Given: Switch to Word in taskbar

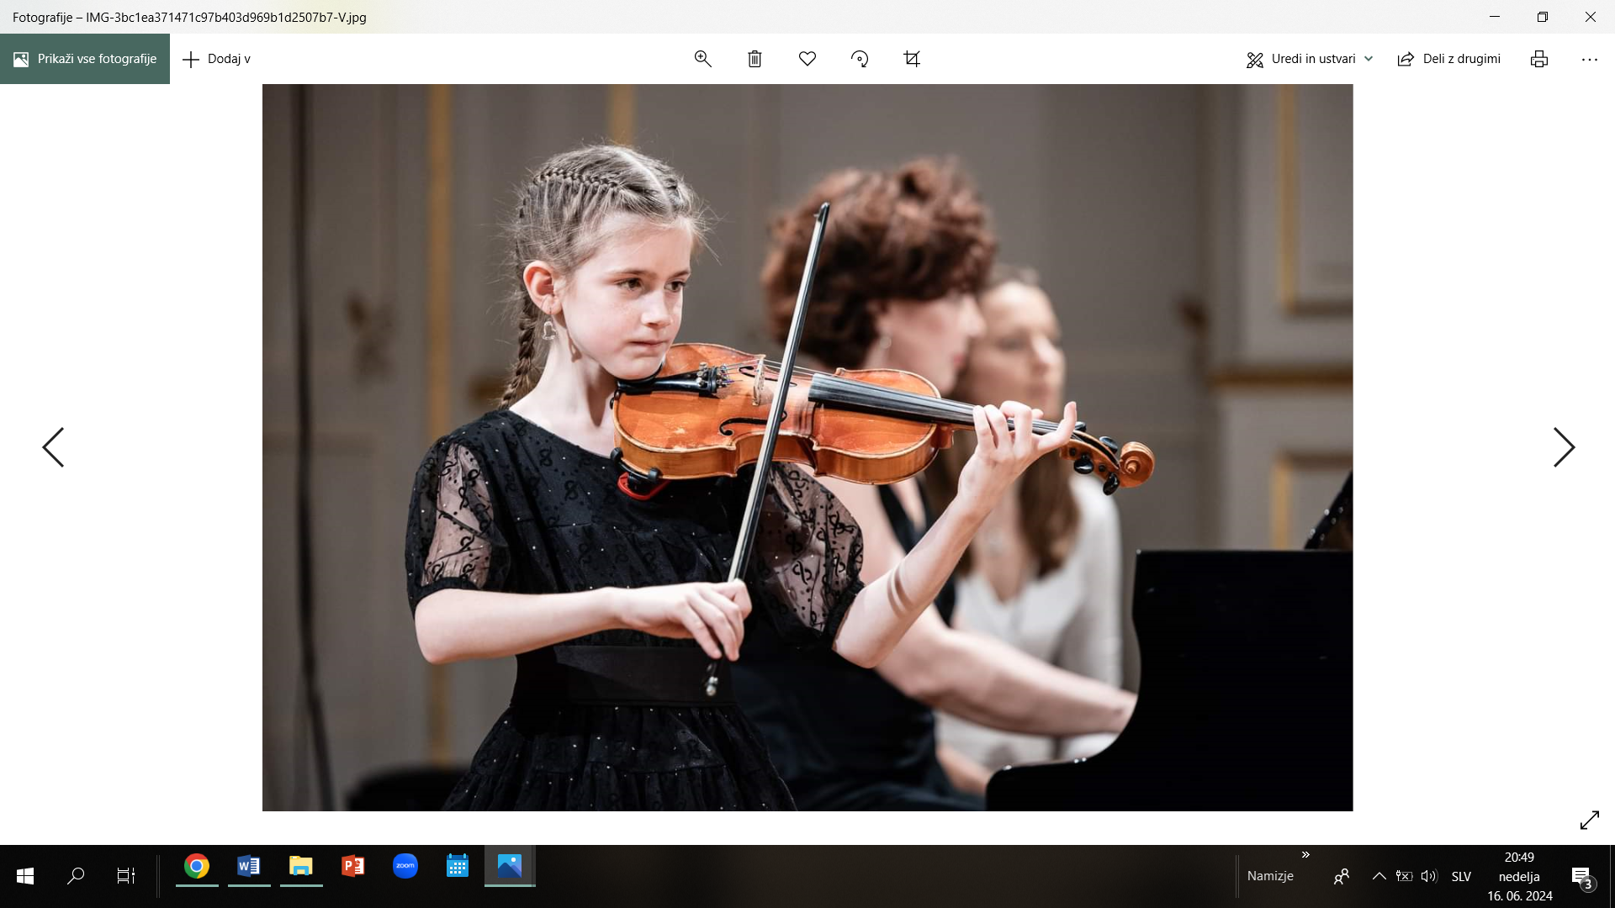Looking at the screenshot, I should coord(249,867).
